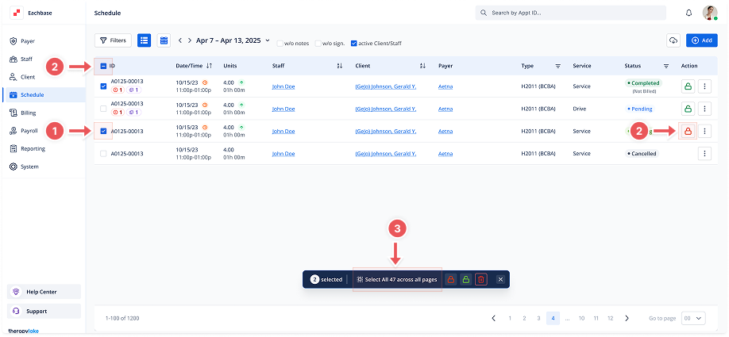
Task: Click the green unlock icon in selection bar
Action: point(465,279)
